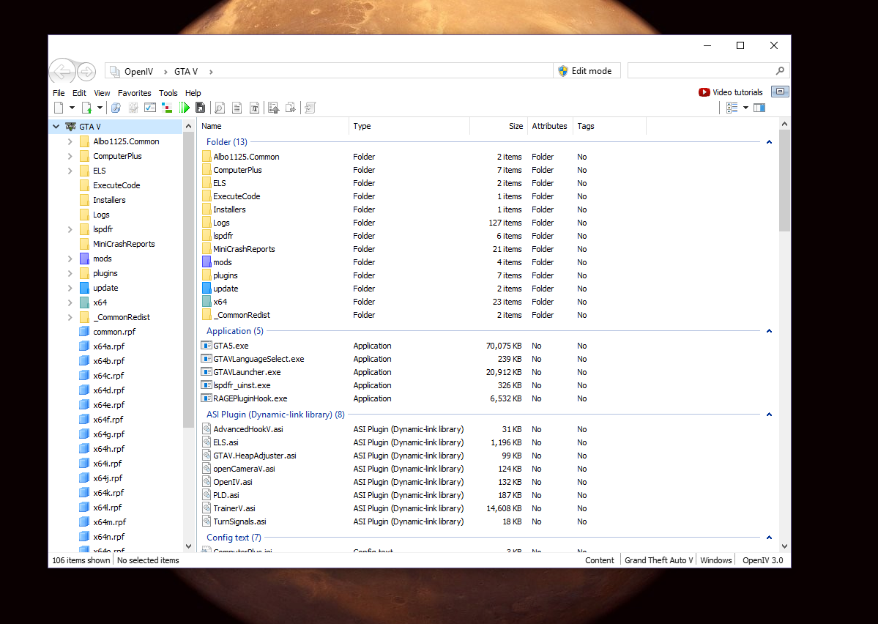Toggle the panel button beside Video tutorials

coord(780,92)
